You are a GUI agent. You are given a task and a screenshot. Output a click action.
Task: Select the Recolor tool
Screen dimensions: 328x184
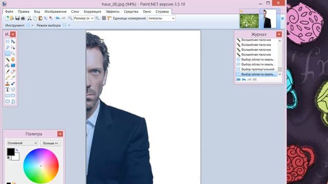pyautogui.click(x=13, y=84)
